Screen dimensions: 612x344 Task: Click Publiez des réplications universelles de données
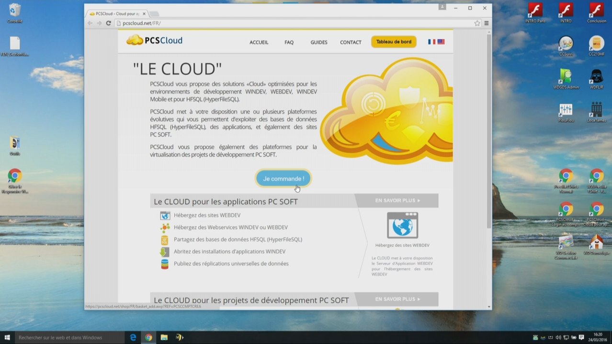tap(231, 264)
